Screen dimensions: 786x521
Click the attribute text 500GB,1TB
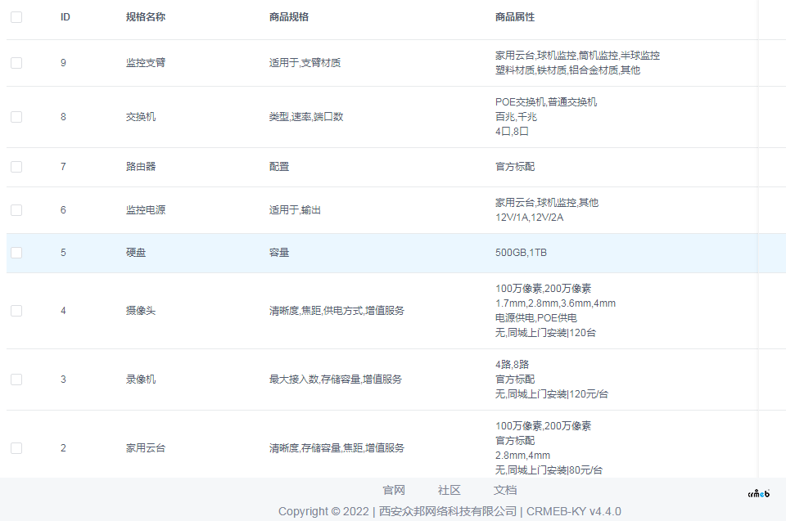pos(521,253)
